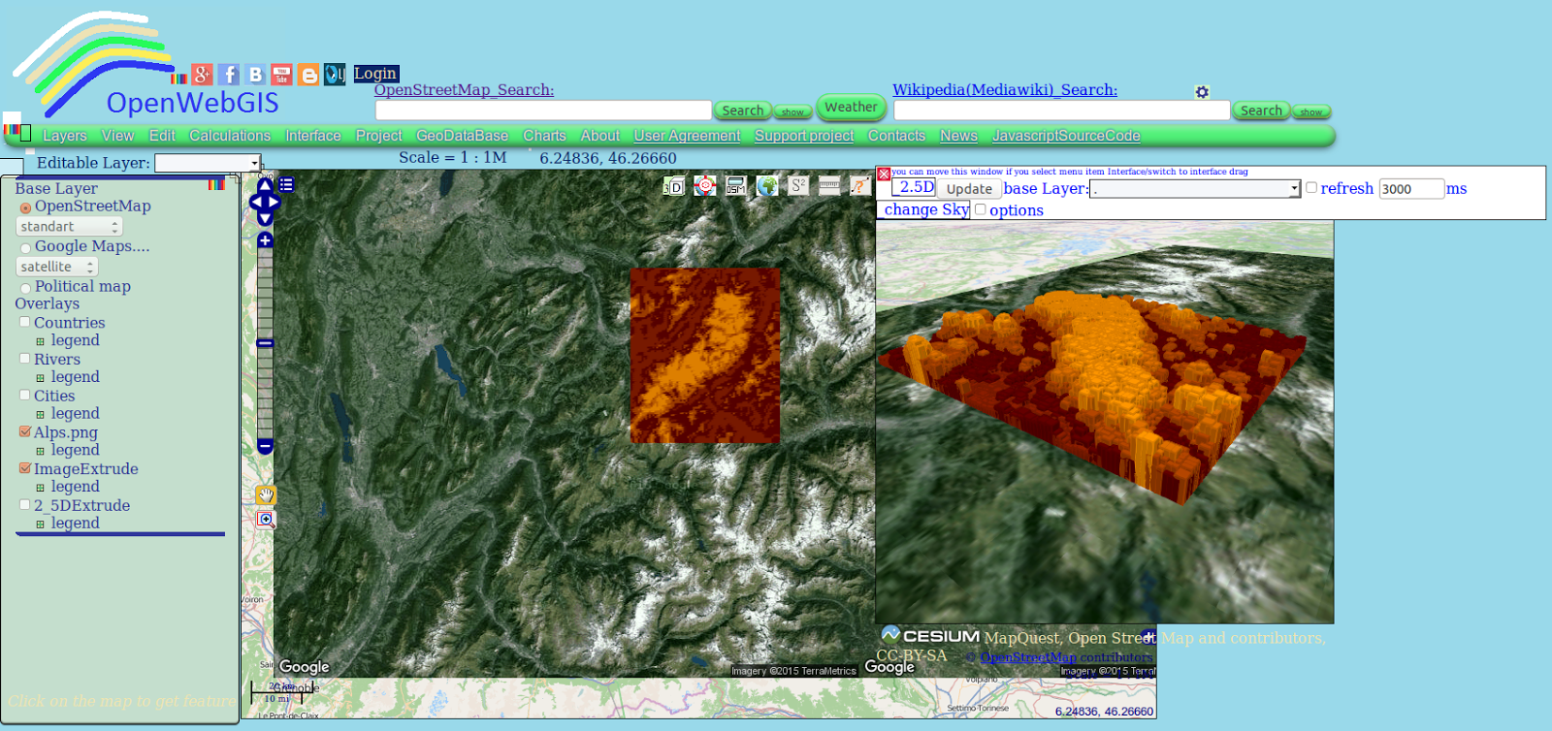
Task: Uncheck the ImageExtrude layer
Action: click(x=25, y=468)
